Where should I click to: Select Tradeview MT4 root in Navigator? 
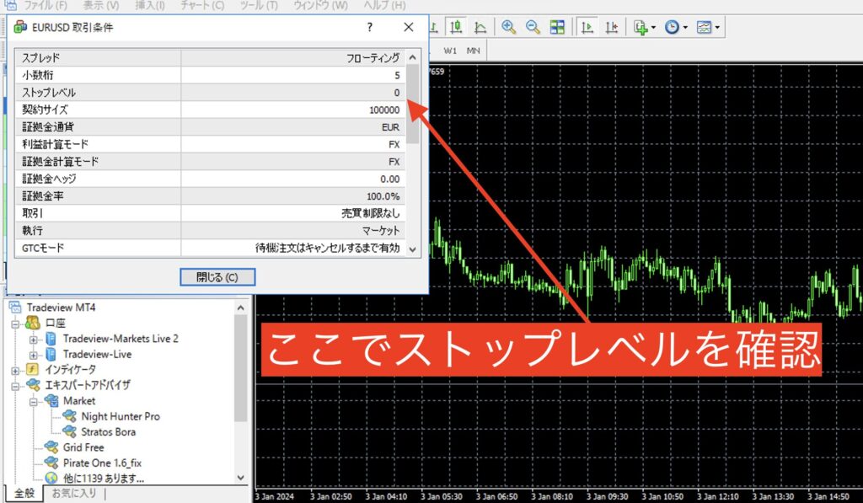point(61,307)
